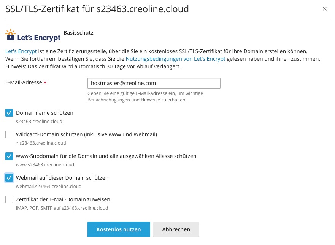Click the Domainname schützen label text

[x=44, y=113]
